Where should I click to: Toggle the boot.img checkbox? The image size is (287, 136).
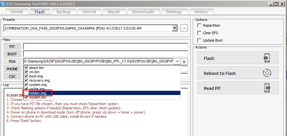click(x=26, y=76)
